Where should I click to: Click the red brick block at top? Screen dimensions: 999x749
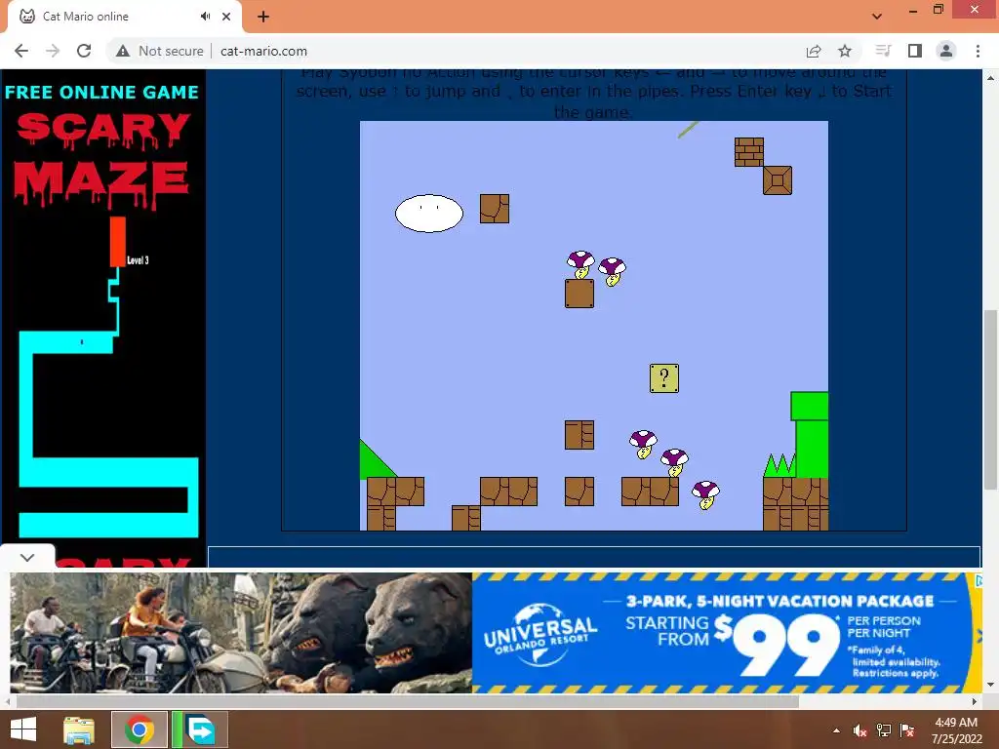pos(748,152)
